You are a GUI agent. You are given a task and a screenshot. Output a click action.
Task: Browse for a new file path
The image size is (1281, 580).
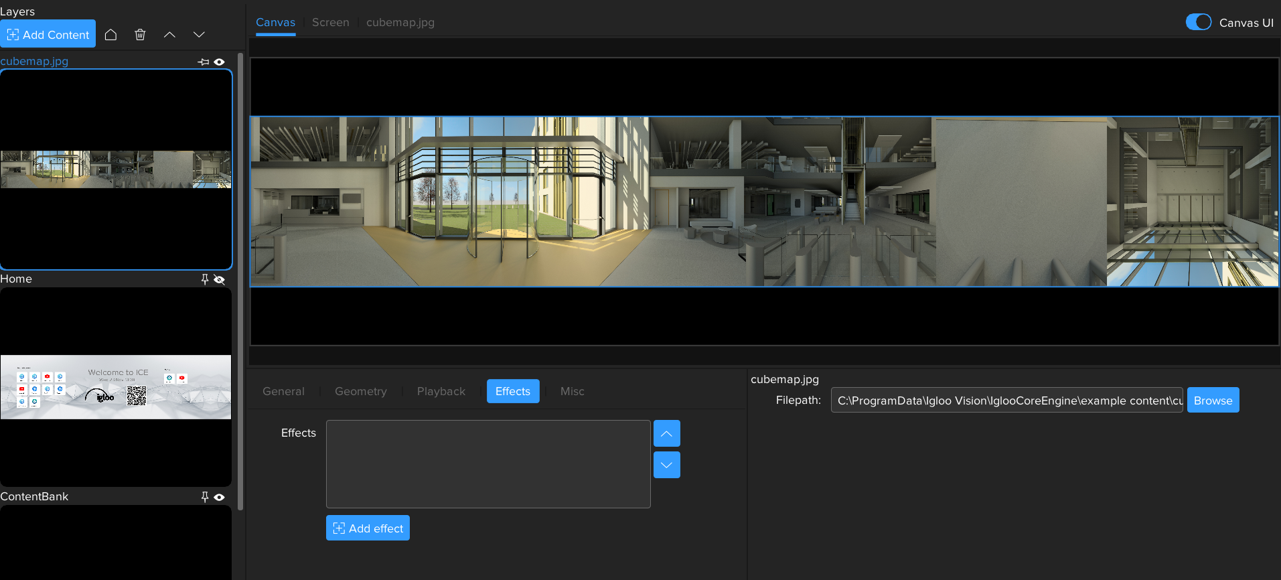pyautogui.click(x=1213, y=401)
